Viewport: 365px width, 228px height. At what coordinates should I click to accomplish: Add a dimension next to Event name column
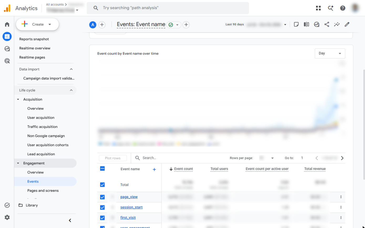[x=154, y=169]
